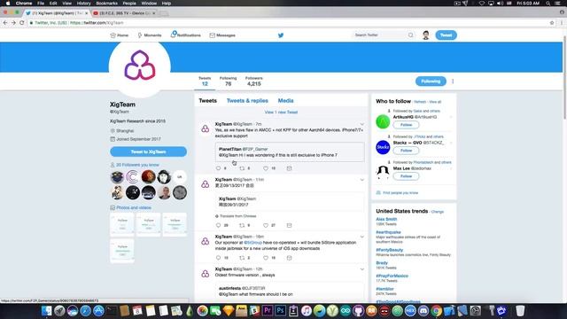Open iTunes from the dock
This screenshot has height=319, width=567.
[x=307, y=311]
